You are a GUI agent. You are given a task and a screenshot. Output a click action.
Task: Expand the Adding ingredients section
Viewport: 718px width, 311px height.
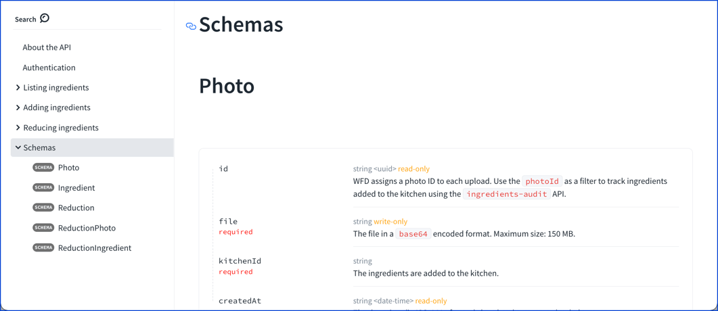(x=18, y=107)
